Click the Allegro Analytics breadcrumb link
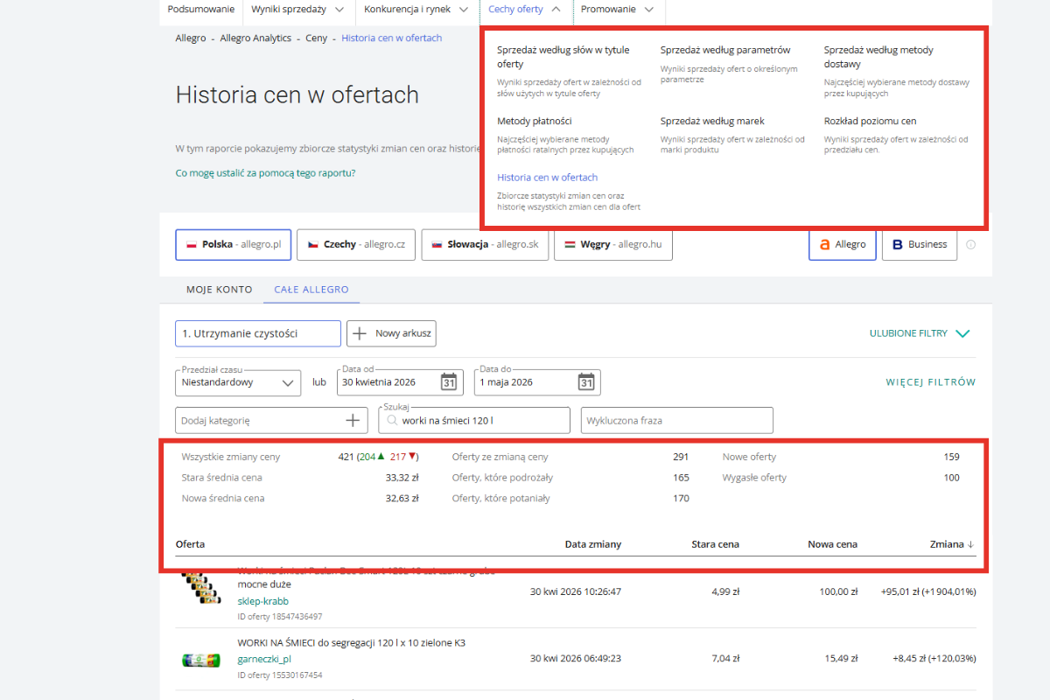The width and height of the screenshot is (1050, 700). [255, 38]
